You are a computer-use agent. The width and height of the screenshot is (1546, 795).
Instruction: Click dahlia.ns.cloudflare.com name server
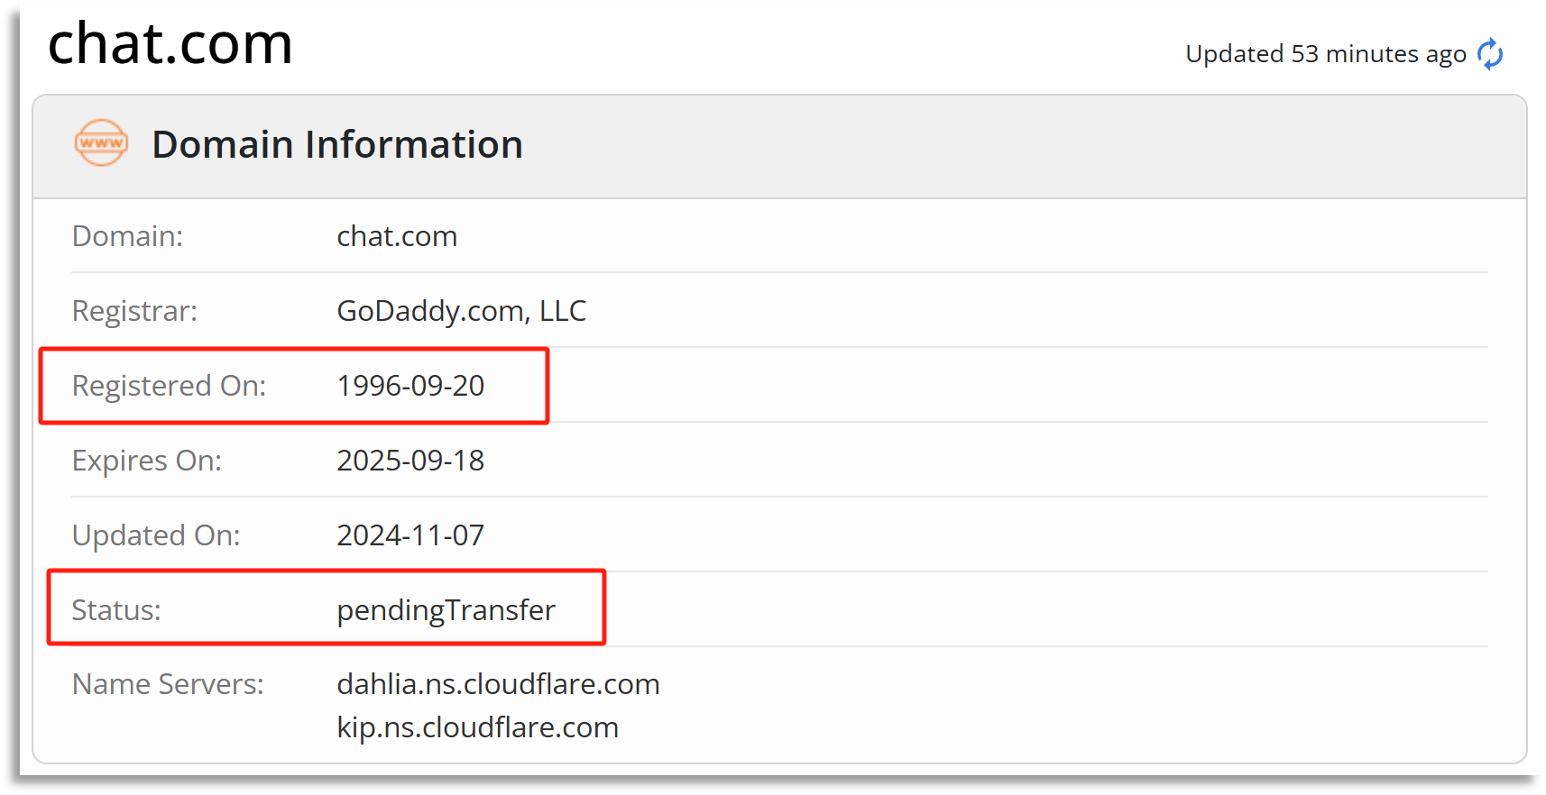click(x=499, y=684)
